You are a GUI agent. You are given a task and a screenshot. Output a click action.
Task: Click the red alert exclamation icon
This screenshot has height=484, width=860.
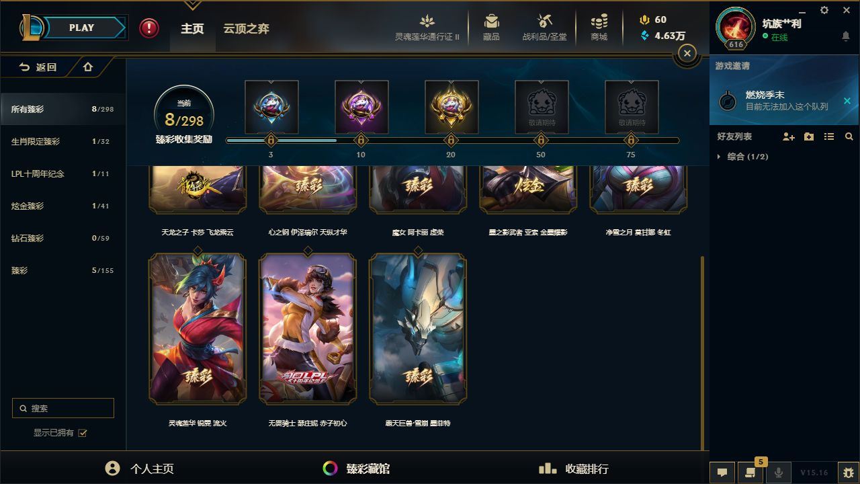point(149,28)
